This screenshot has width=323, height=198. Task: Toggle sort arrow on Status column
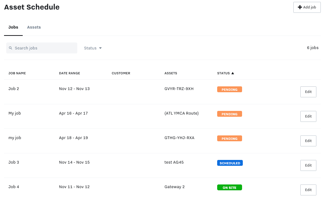pyautogui.click(x=233, y=73)
